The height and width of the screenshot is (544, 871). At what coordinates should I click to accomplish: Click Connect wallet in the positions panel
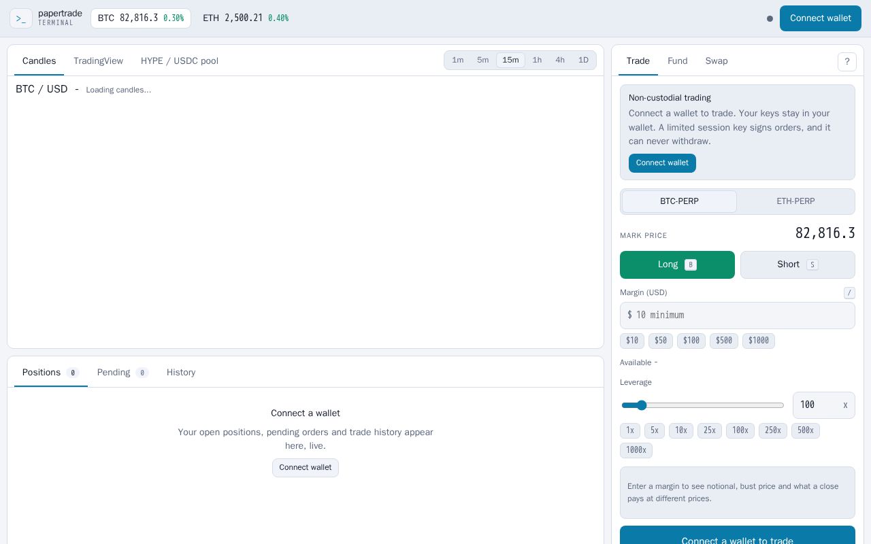306,468
